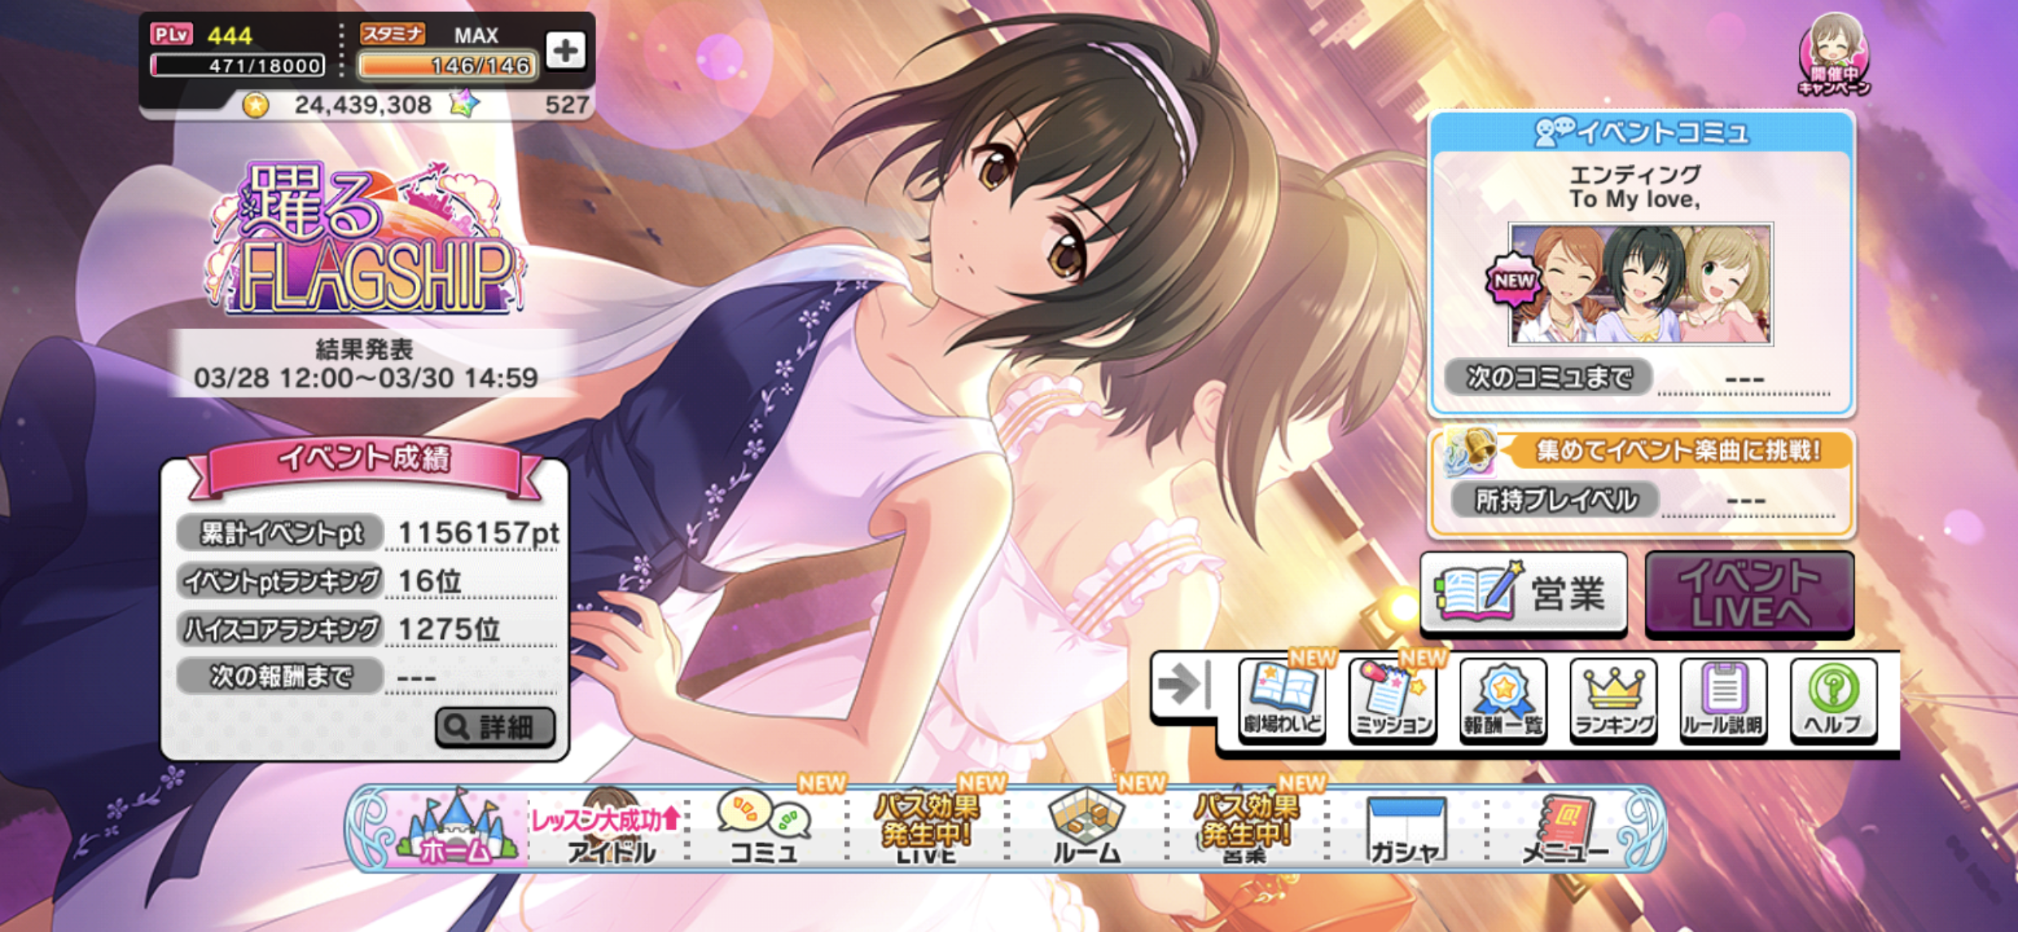Open the 劇場わいど icon

(x=1282, y=701)
